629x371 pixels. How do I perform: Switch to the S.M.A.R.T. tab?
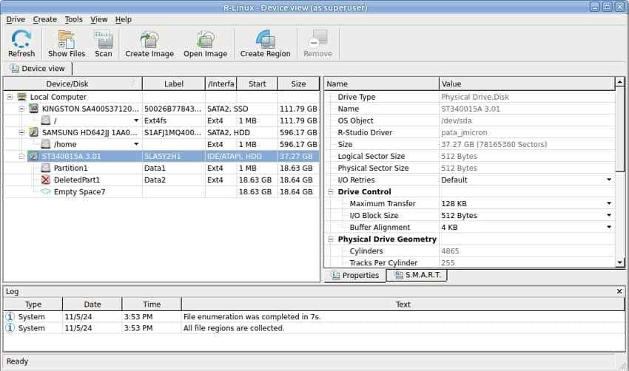point(417,275)
